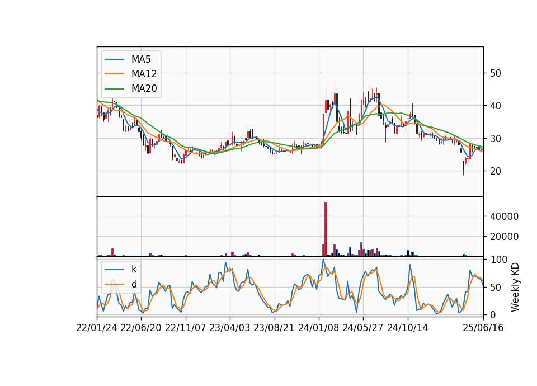Click the 24/05/27 date label

point(363,328)
